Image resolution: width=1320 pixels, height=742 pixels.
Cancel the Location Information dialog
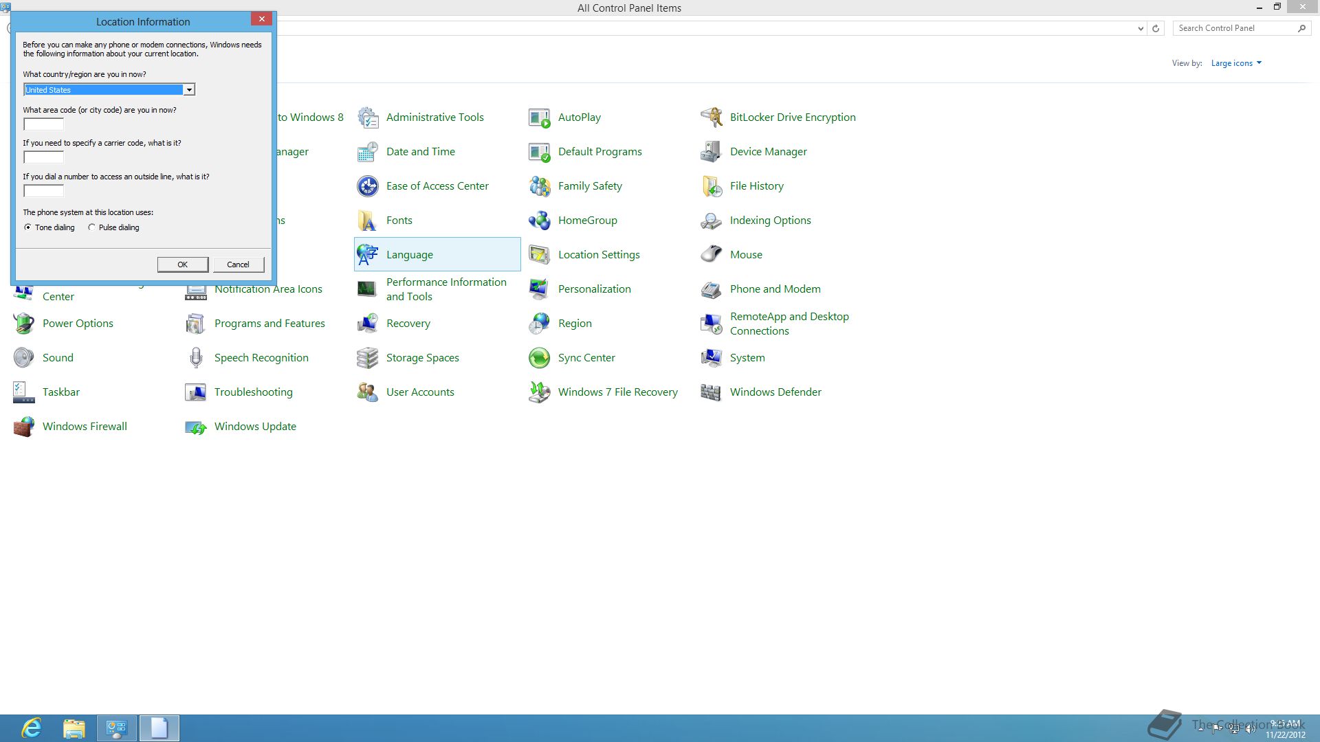click(239, 265)
